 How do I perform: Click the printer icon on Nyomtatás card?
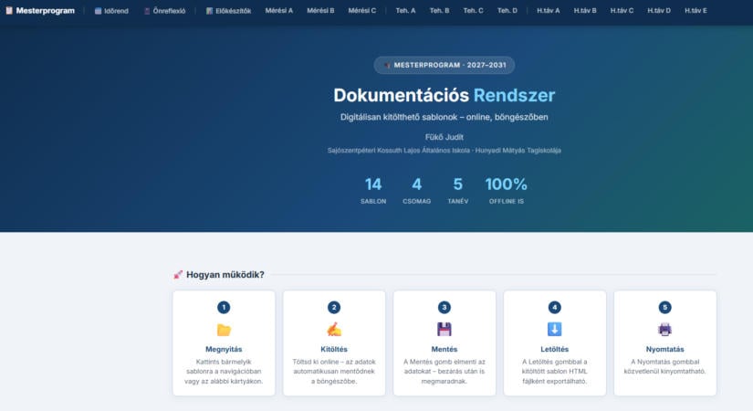click(x=664, y=330)
